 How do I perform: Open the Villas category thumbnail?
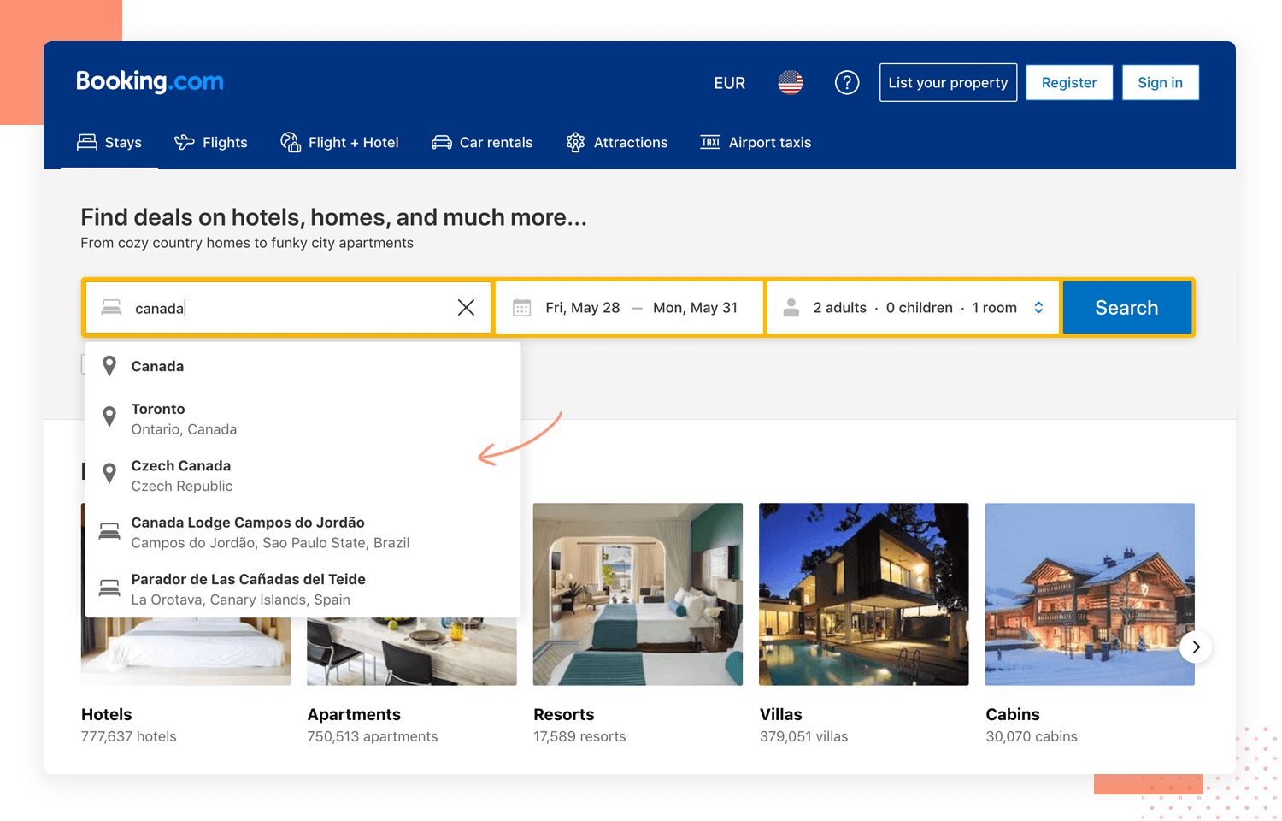(x=863, y=594)
